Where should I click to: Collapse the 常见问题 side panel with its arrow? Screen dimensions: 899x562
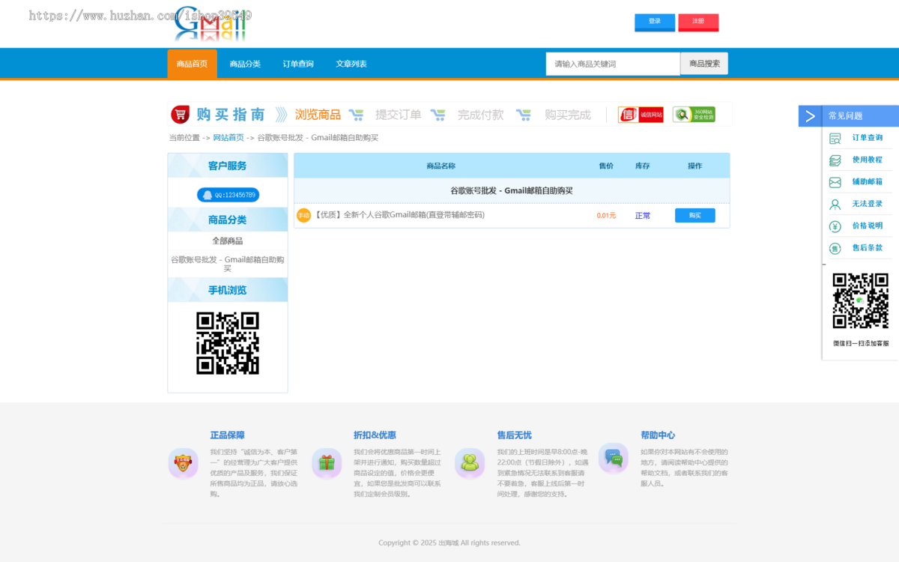click(810, 116)
